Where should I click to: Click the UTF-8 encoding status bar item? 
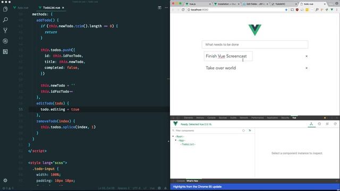click(137, 188)
